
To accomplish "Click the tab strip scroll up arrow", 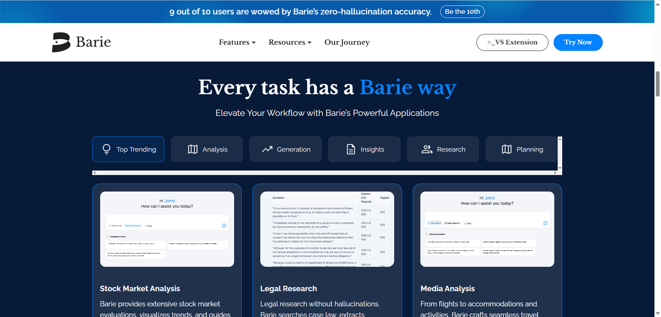I will [560, 139].
